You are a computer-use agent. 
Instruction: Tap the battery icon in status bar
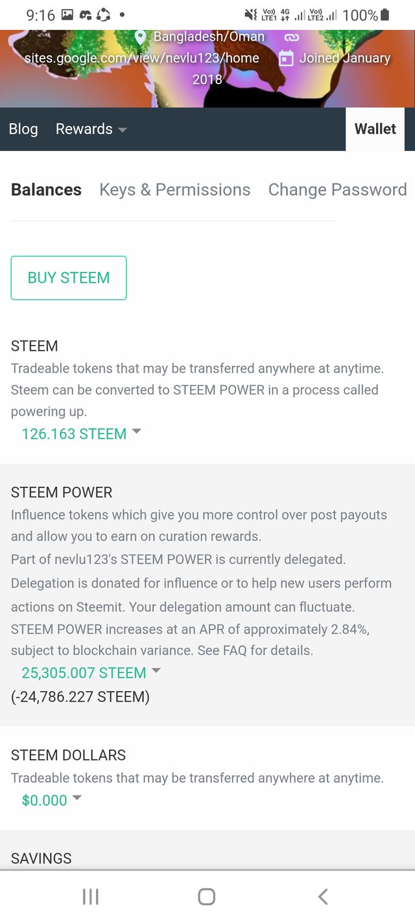point(385,14)
